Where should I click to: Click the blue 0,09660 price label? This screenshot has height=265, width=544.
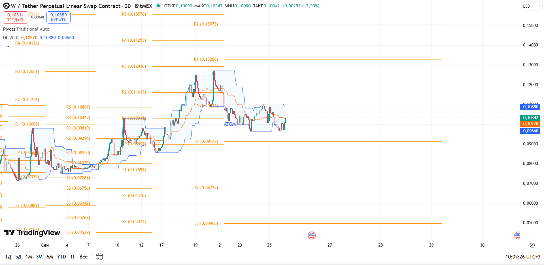pyautogui.click(x=530, y=131)
